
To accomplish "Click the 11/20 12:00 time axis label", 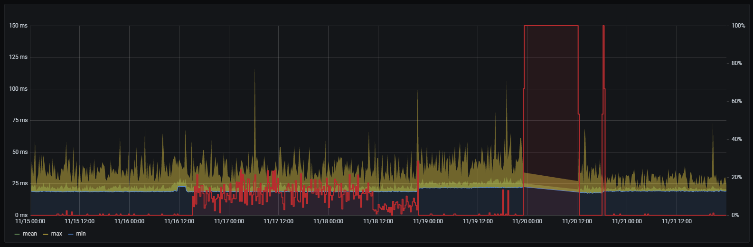I will click(x=577, y=221).
